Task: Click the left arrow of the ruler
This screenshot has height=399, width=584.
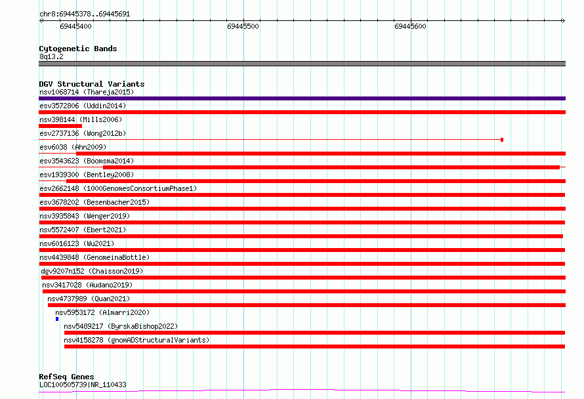Action: (x=41, y=21)
